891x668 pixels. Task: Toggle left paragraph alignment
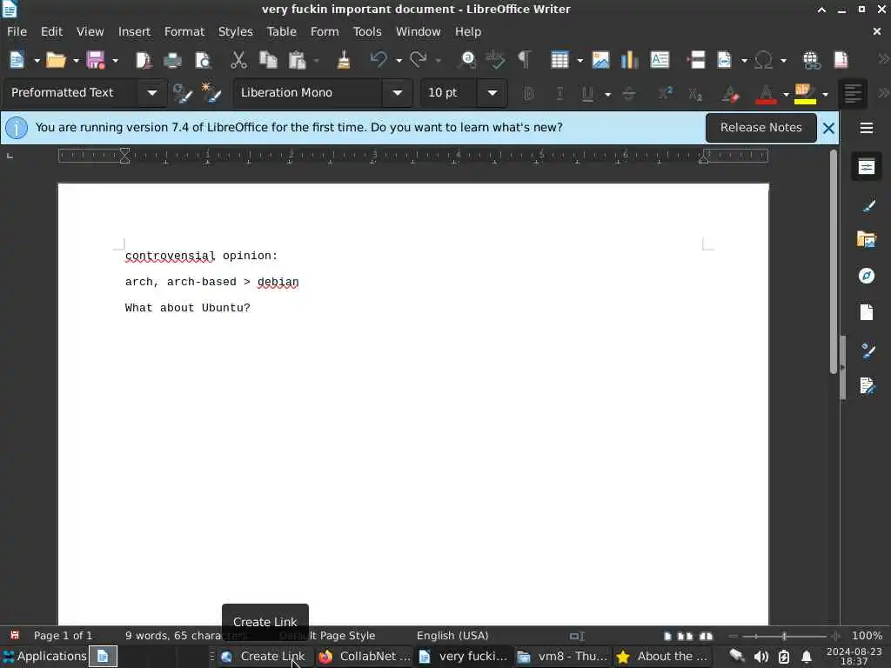(853, 94)
